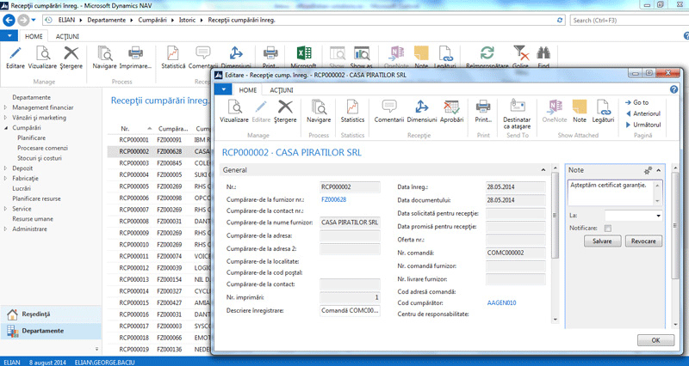Go to Următorul record
This screenshot has height=366, width=689.
click(x=643, y=125)
